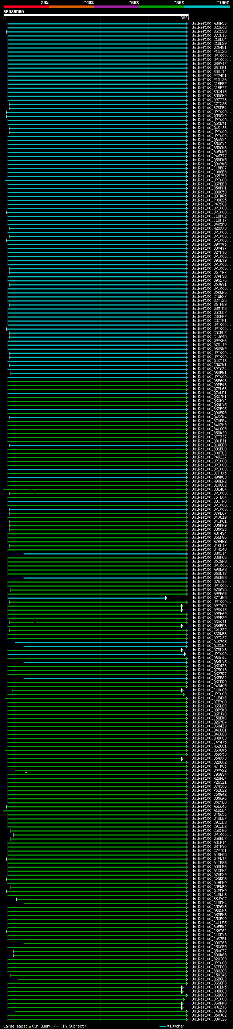Image resolution: width=233 pixels, height=1029 pixels.
Task: Click hit UniRef100_C1BLC4
Action: [209, 39]
